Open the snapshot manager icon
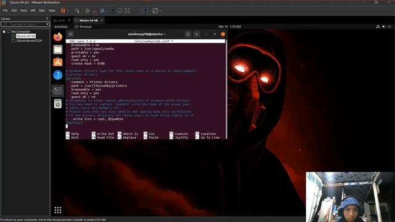The height and width of the screenshot is (222, 395). [x=102, y=10]
